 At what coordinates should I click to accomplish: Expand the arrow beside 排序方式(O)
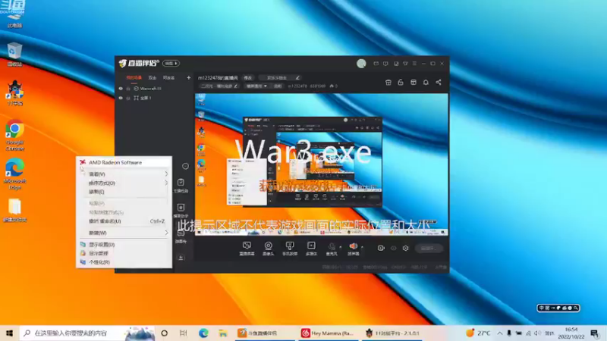[x=166, y=183]
